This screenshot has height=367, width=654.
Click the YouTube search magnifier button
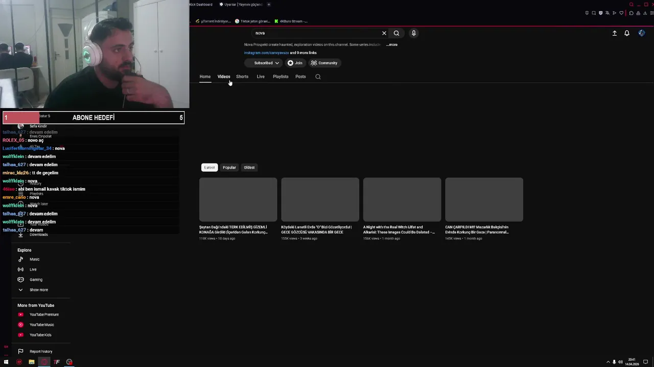[396, 33]
